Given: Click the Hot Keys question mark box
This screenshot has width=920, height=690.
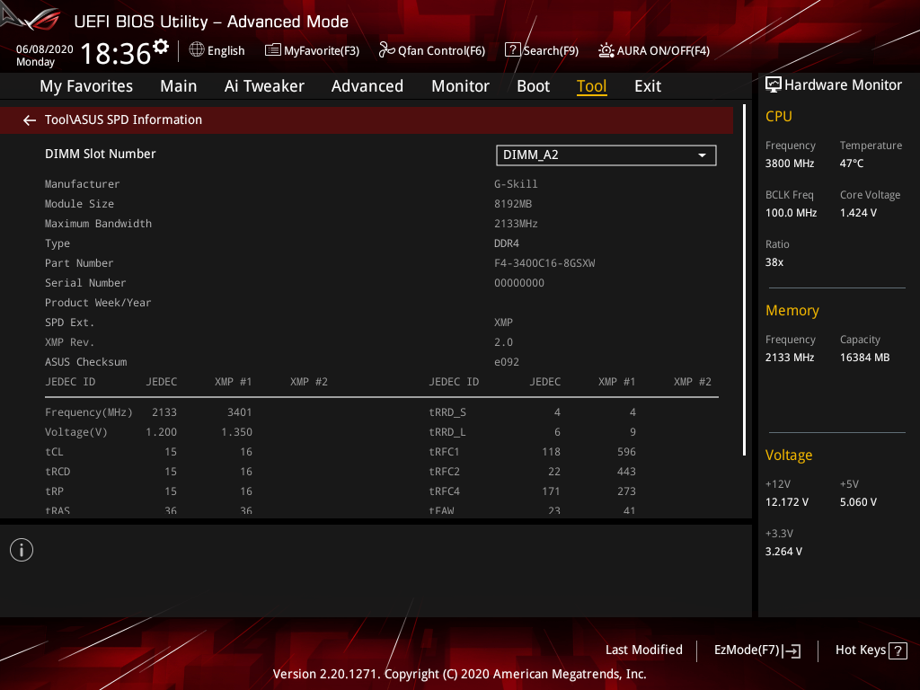Looking at the screenshot, I should pos(898,650).
